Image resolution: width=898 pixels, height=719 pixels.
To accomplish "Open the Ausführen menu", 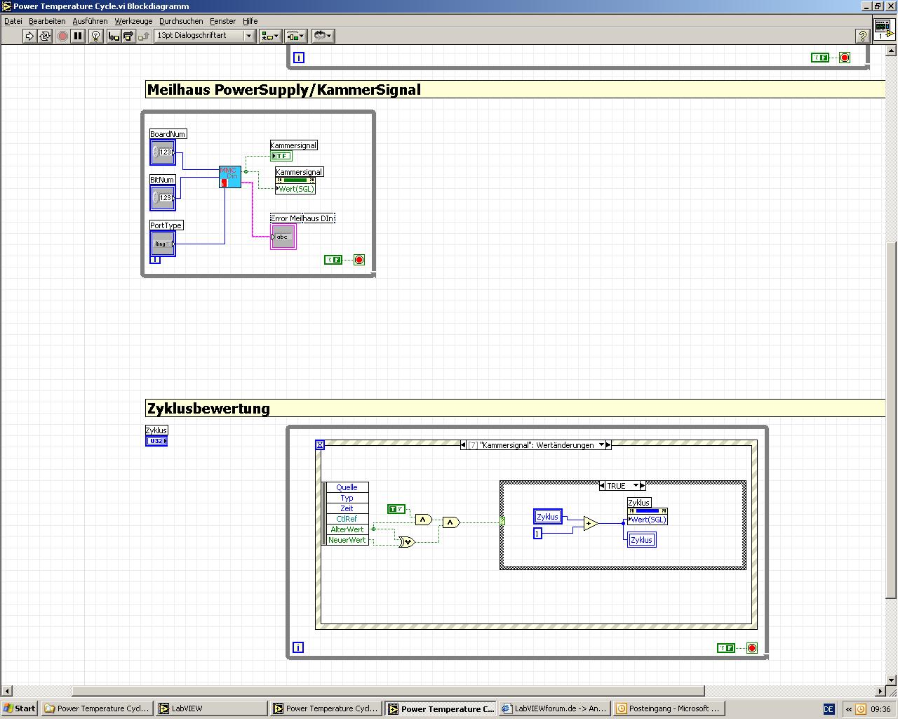I will click(x=90, y=21).
